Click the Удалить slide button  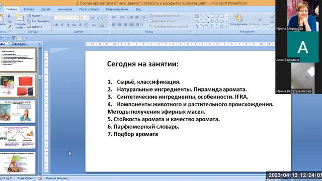[x=35, y=27]
